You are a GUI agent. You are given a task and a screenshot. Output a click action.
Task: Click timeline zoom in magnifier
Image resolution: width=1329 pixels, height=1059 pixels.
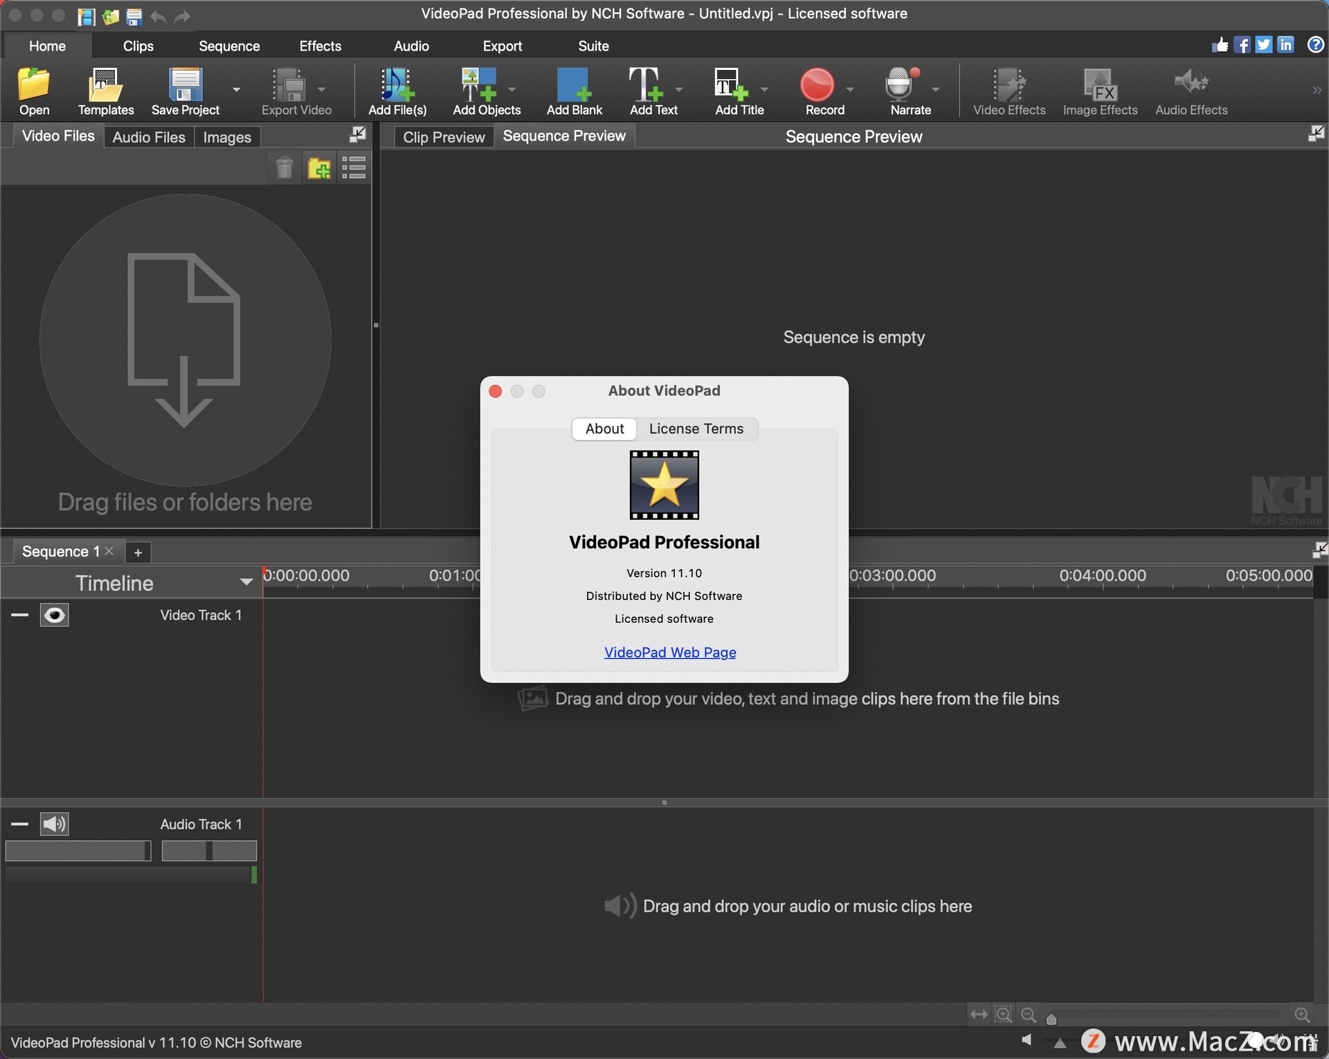point(1302,1015)
